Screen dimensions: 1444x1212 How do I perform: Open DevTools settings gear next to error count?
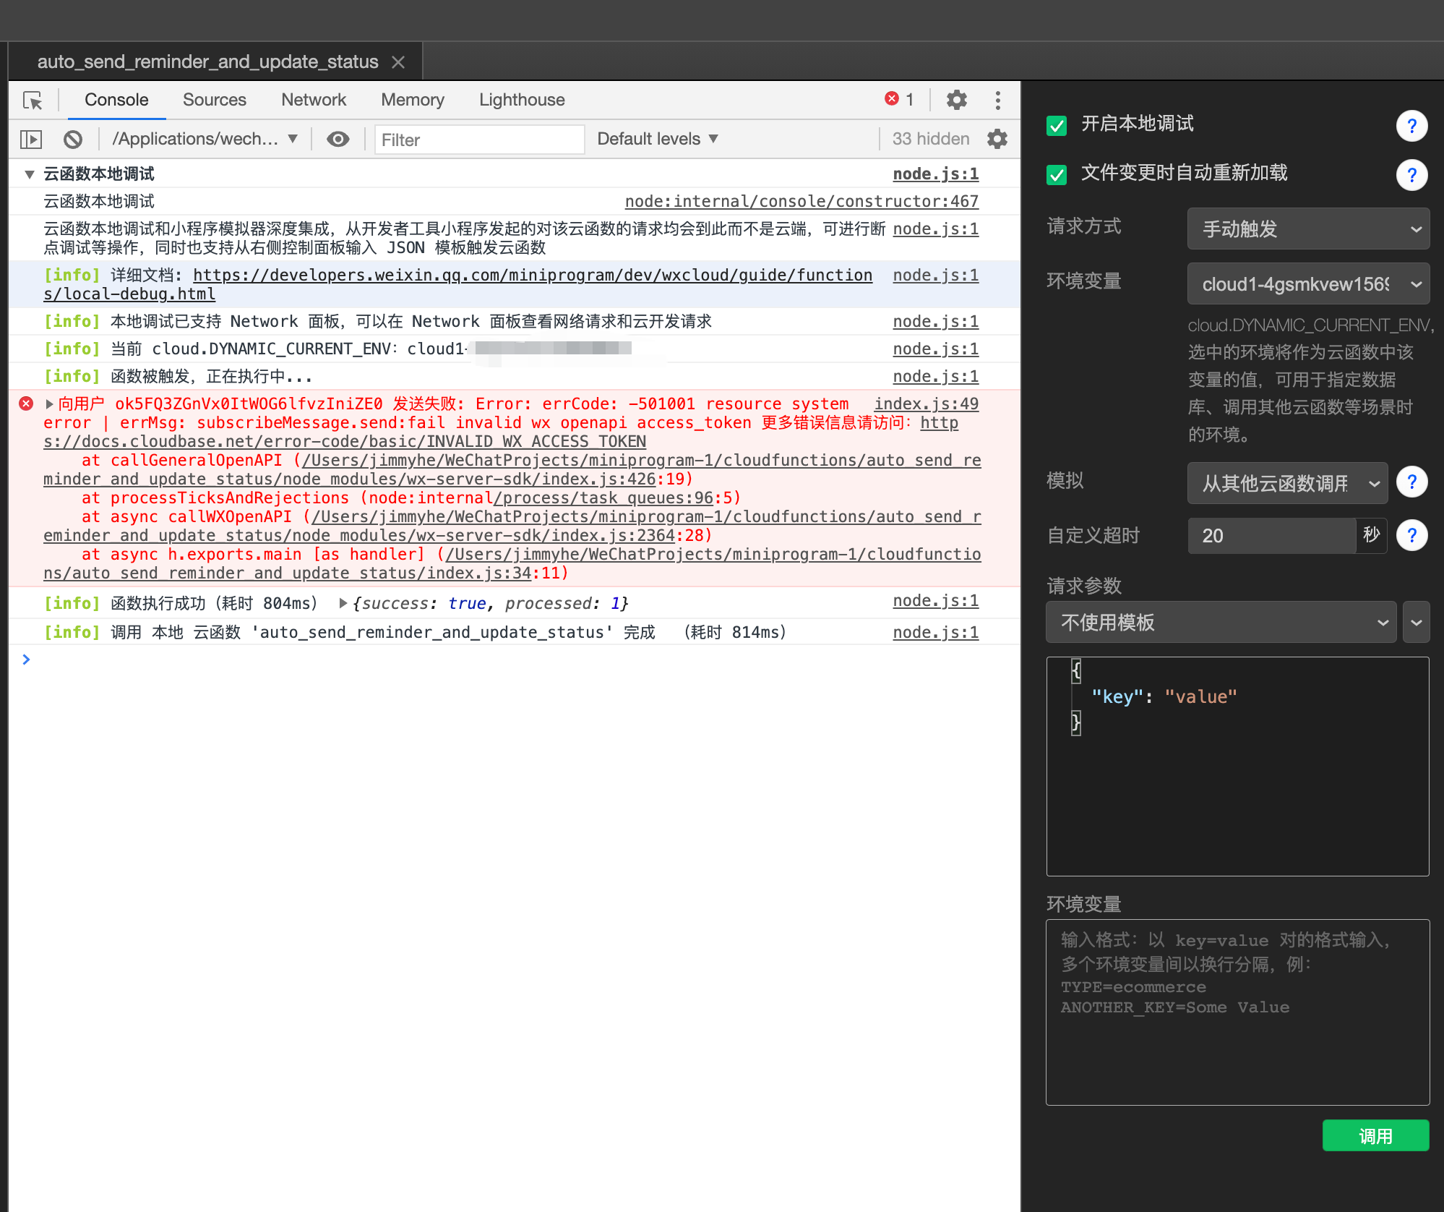coord(956,100)
